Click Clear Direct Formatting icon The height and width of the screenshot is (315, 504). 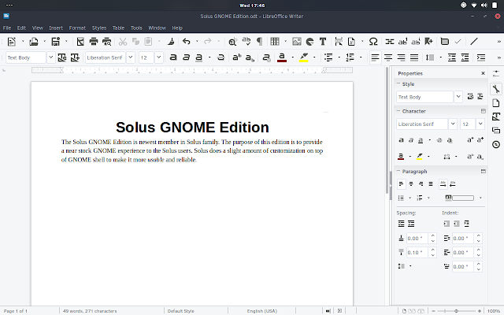266,57
